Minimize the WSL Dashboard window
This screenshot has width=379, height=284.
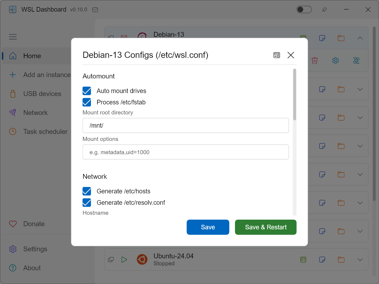[x=346, y=10]
